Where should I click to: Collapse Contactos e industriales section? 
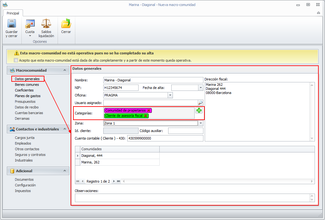[x=65, y=129]
